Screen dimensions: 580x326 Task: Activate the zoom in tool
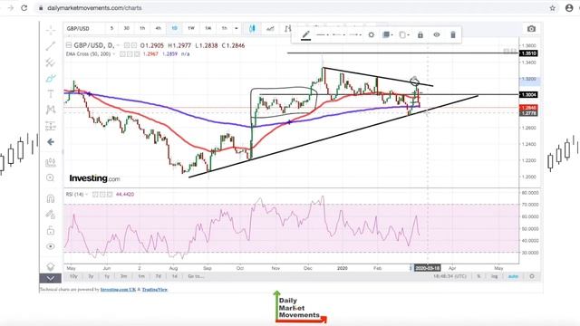coord(51,177)
